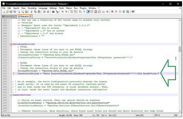Click the vertical scrollbar down arrow
This screenshot has width=183, height=119.
tap(180, 111)
